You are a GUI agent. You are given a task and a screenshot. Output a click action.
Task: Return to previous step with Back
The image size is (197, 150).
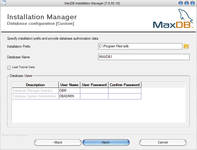click(x=58, y=143)
